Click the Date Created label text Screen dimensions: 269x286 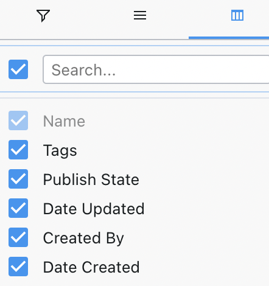click(x=91, y=267)
